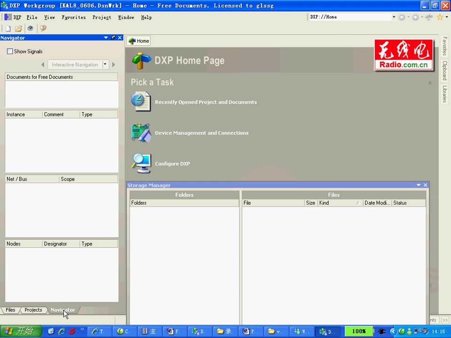This screenshot has width=451, height=338.
Task: Open the DXP://Home address dropdown
Action: point(394,17)
